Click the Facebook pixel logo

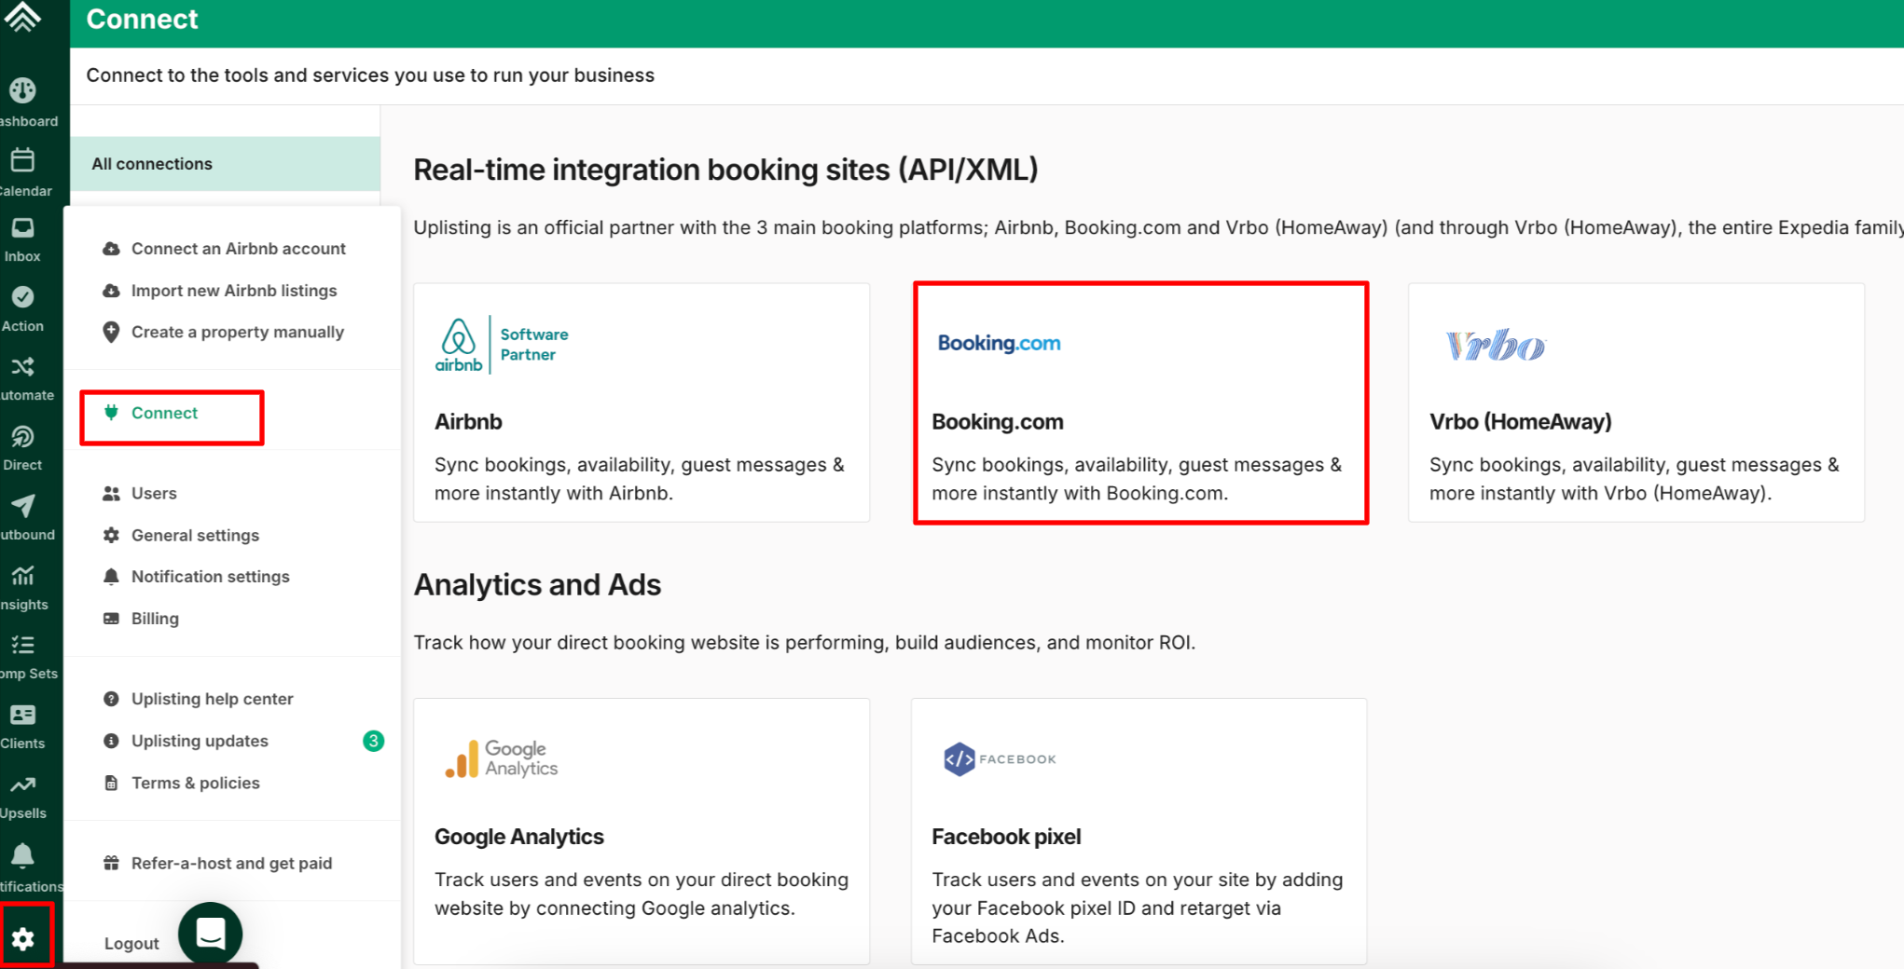pyautogui.click(x=1000, y=759)
